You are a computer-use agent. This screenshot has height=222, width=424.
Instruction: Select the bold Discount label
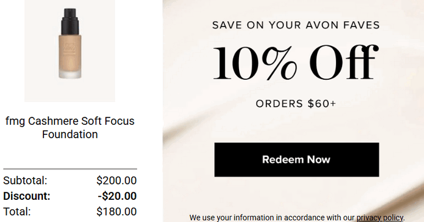pos(26,196)
